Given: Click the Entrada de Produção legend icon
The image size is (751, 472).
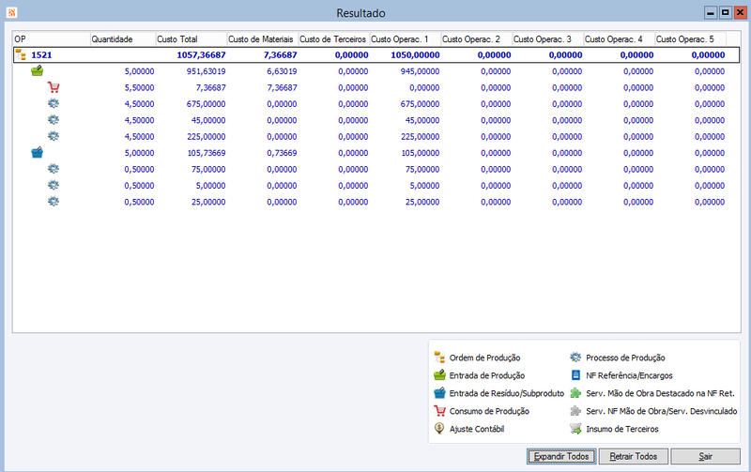Looking at the screenshot, I should point(439,374).
